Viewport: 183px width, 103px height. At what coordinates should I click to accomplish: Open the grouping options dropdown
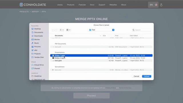coord(68,30)
